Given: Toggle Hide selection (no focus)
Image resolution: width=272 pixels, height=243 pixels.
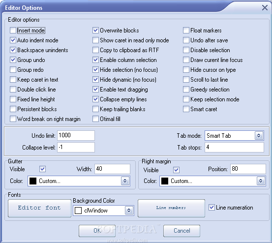Looking at the screenshot, I should [x=95, y=70].
